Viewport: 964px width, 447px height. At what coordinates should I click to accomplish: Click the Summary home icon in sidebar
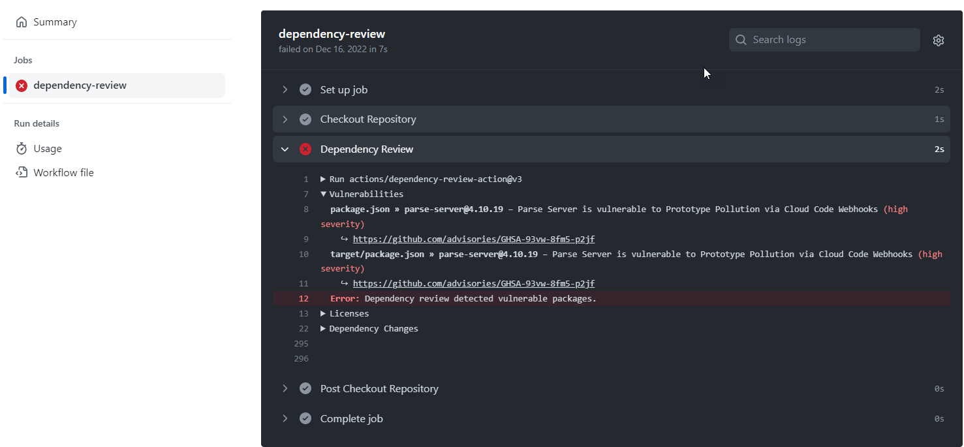(x=20, y=21)
